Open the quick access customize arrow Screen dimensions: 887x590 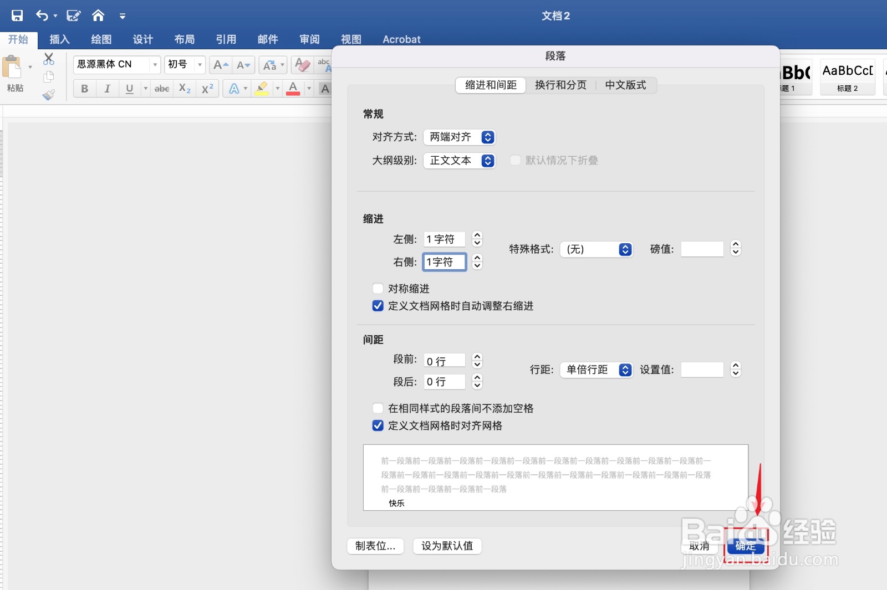123,16
